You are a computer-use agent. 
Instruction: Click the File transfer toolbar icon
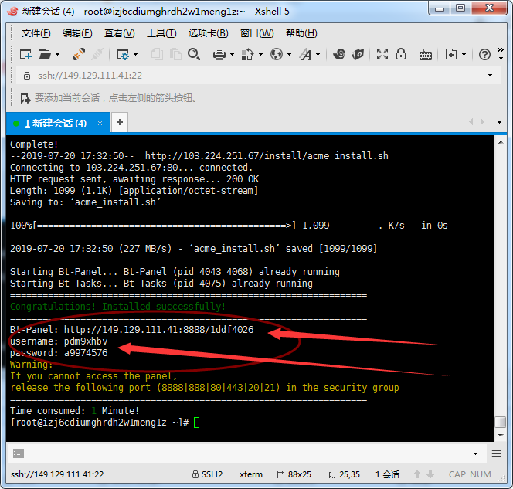tap(247, 54)
